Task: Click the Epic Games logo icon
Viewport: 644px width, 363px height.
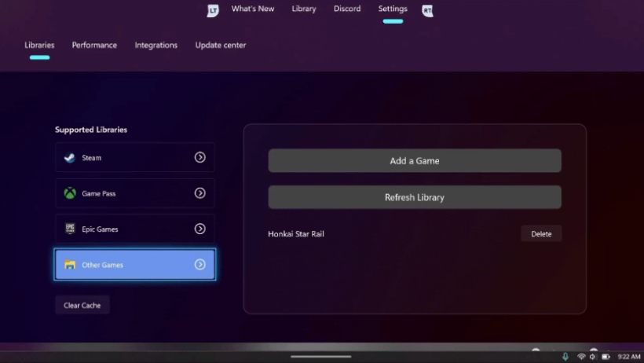Action: pos(70,229)
